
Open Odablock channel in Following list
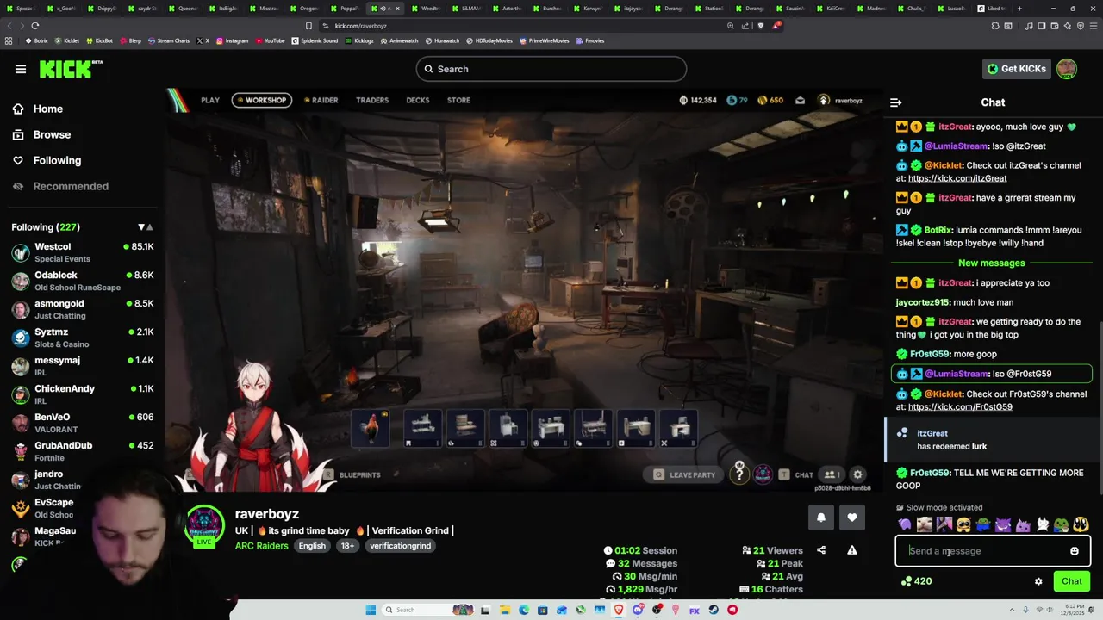(x=83, y=281)
